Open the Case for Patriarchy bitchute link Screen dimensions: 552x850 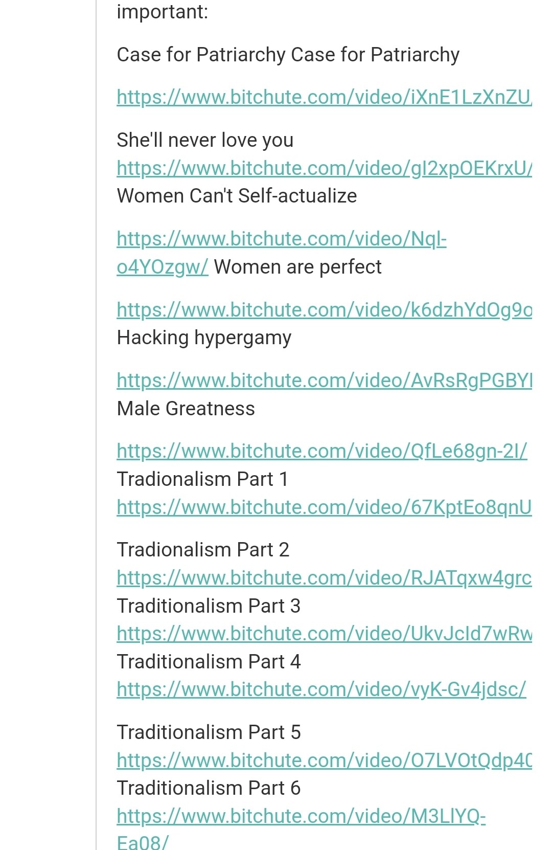pos(324,97)
